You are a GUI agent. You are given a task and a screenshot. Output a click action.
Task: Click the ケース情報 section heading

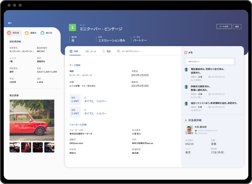coord(75,65)
